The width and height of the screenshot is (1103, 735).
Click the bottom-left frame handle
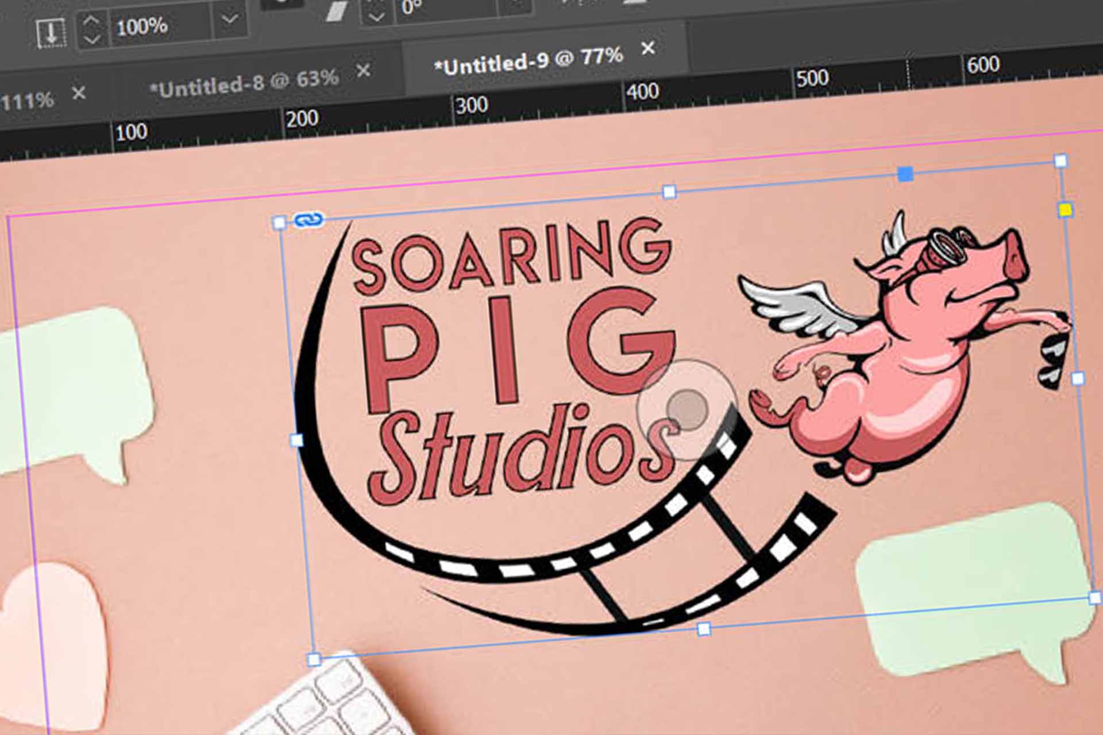point(314,660)
